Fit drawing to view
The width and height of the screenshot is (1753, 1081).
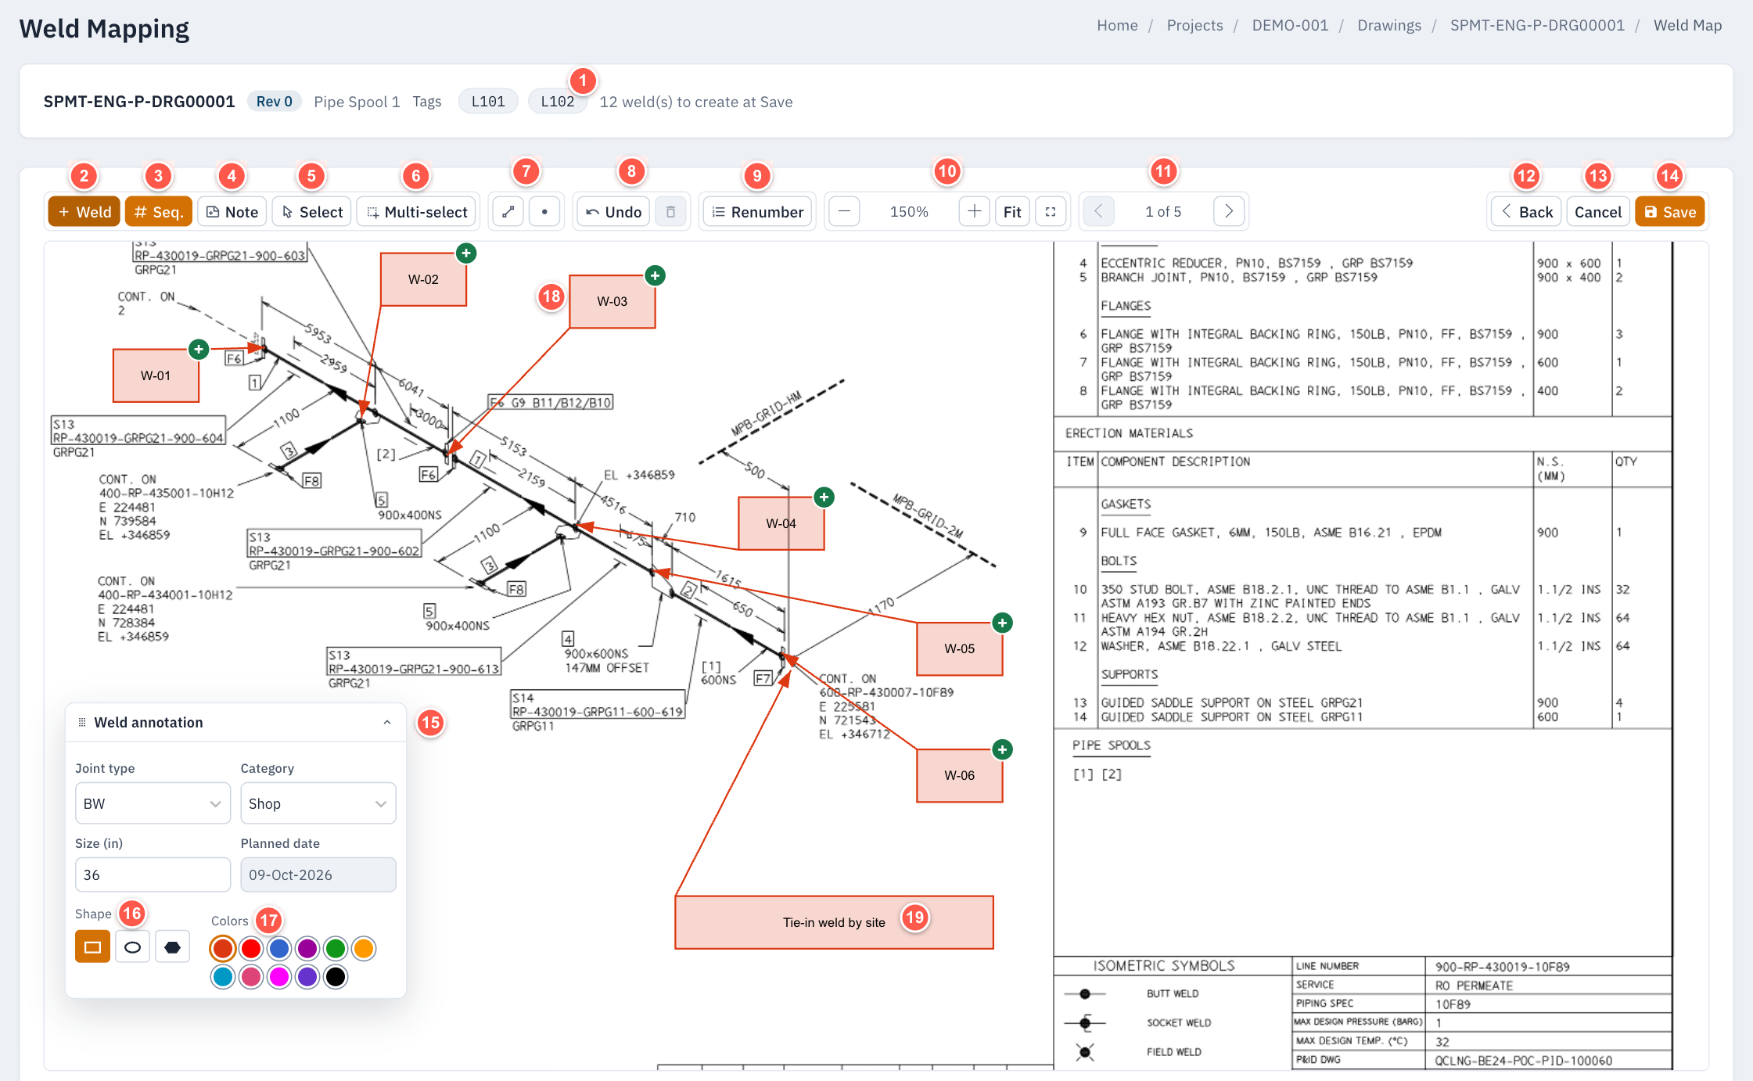click(x=1012, y=212)
